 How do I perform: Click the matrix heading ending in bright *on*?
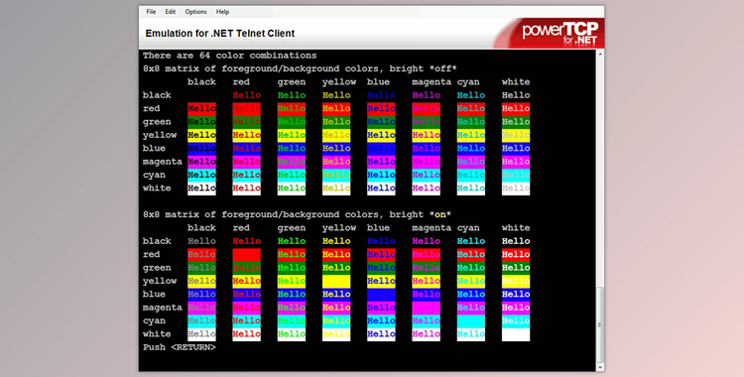tap(297, 214)
